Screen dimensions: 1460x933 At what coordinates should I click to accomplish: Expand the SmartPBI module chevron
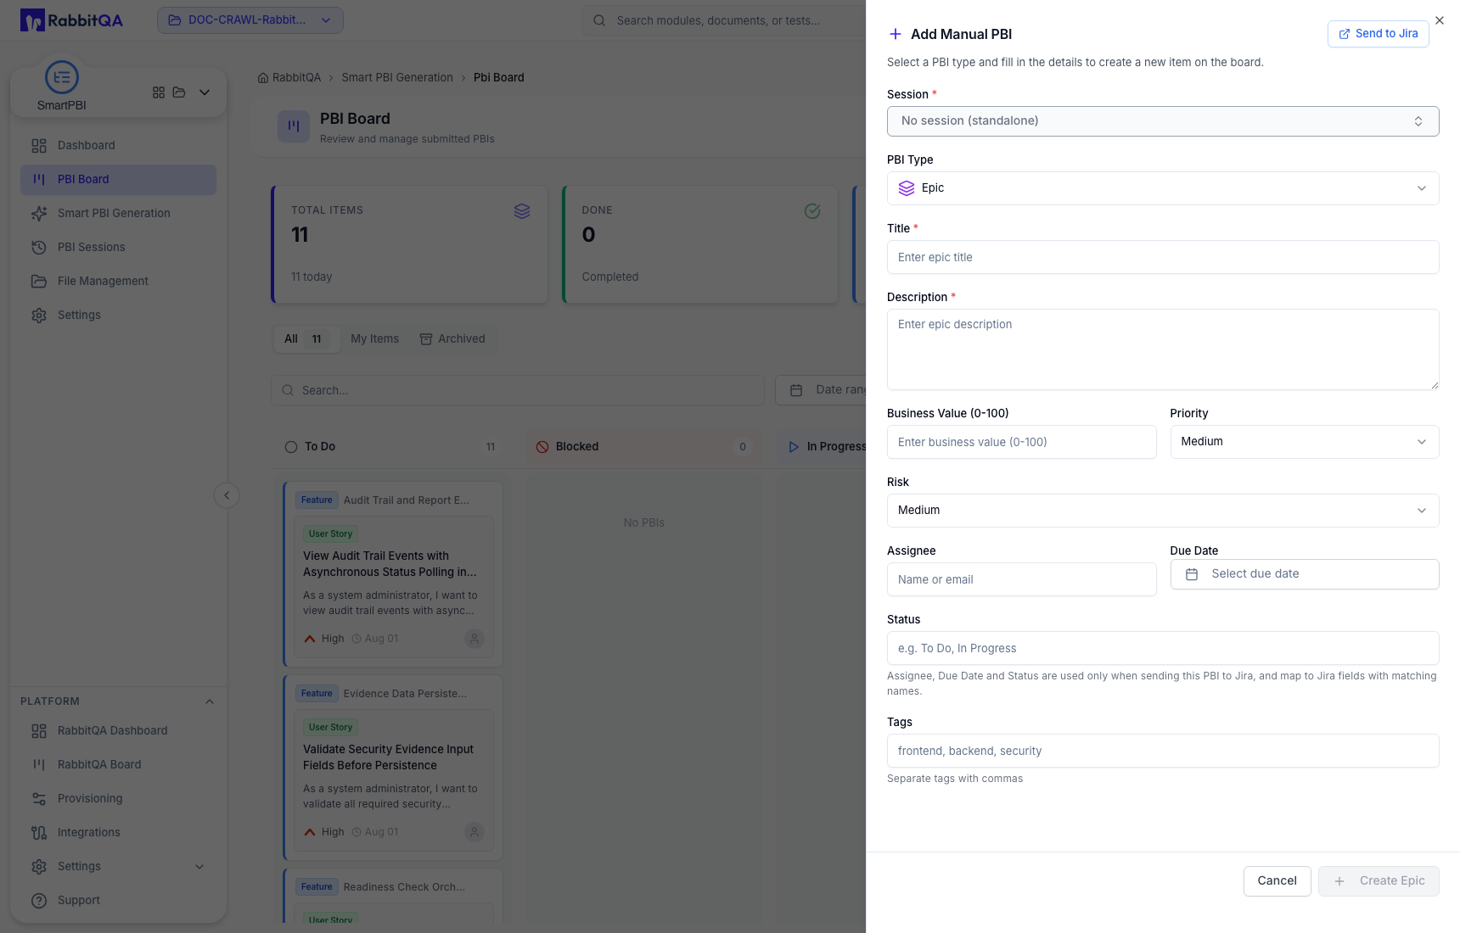(x=205, y=92)
